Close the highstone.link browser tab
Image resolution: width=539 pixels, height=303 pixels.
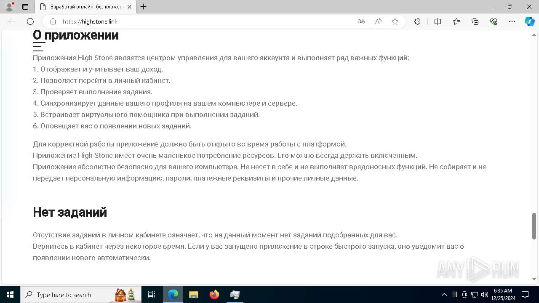click(129, 7)
